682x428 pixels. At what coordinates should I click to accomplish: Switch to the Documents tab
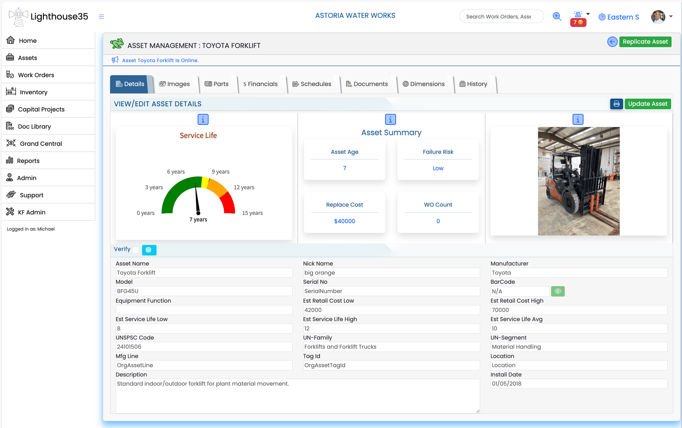pos(367,84)
